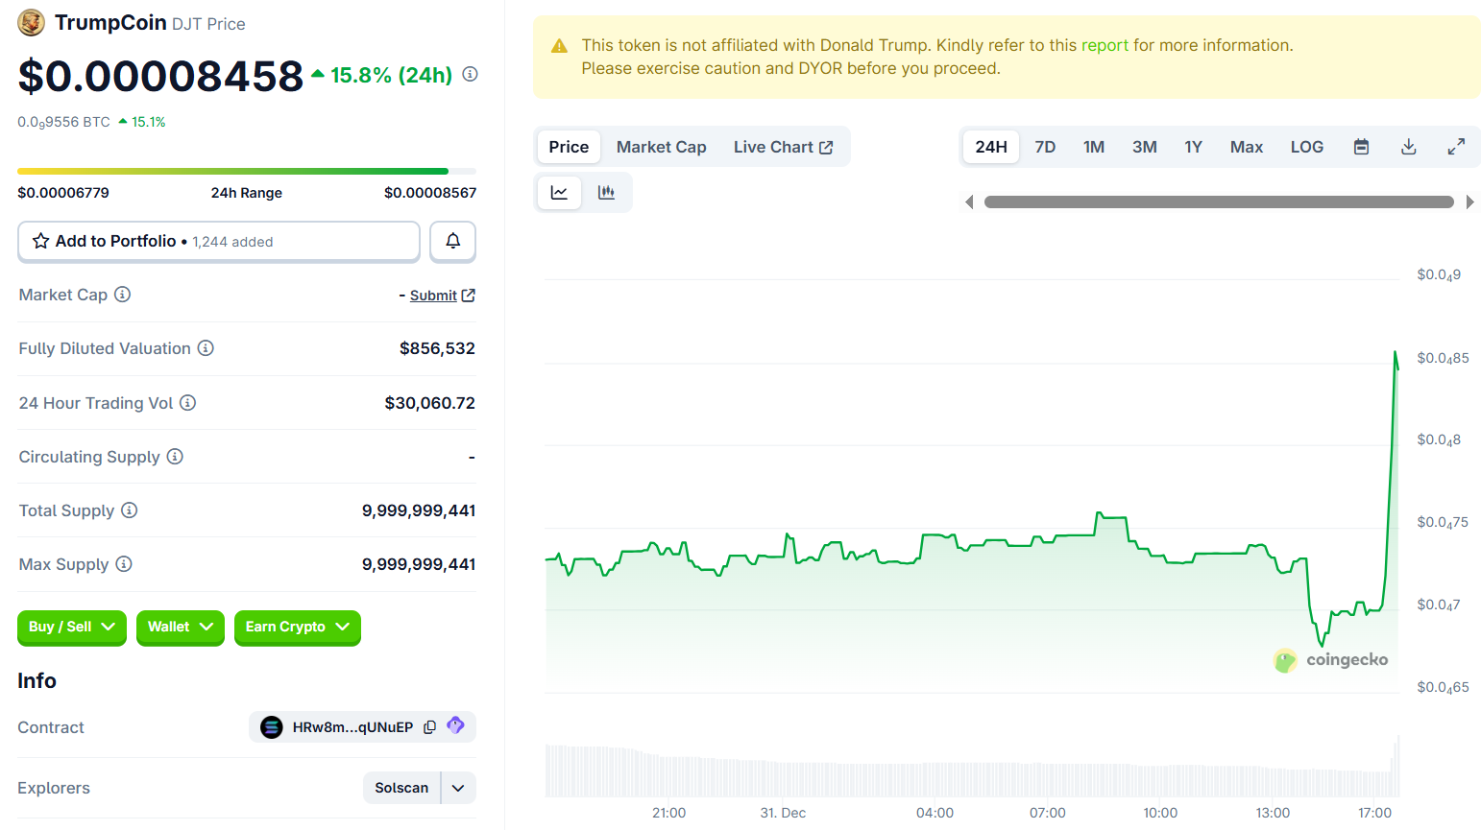Expand the Earn Crypto dropdown
The height and width of the screenshot is (830, 1481).
(x=297, y=628)
